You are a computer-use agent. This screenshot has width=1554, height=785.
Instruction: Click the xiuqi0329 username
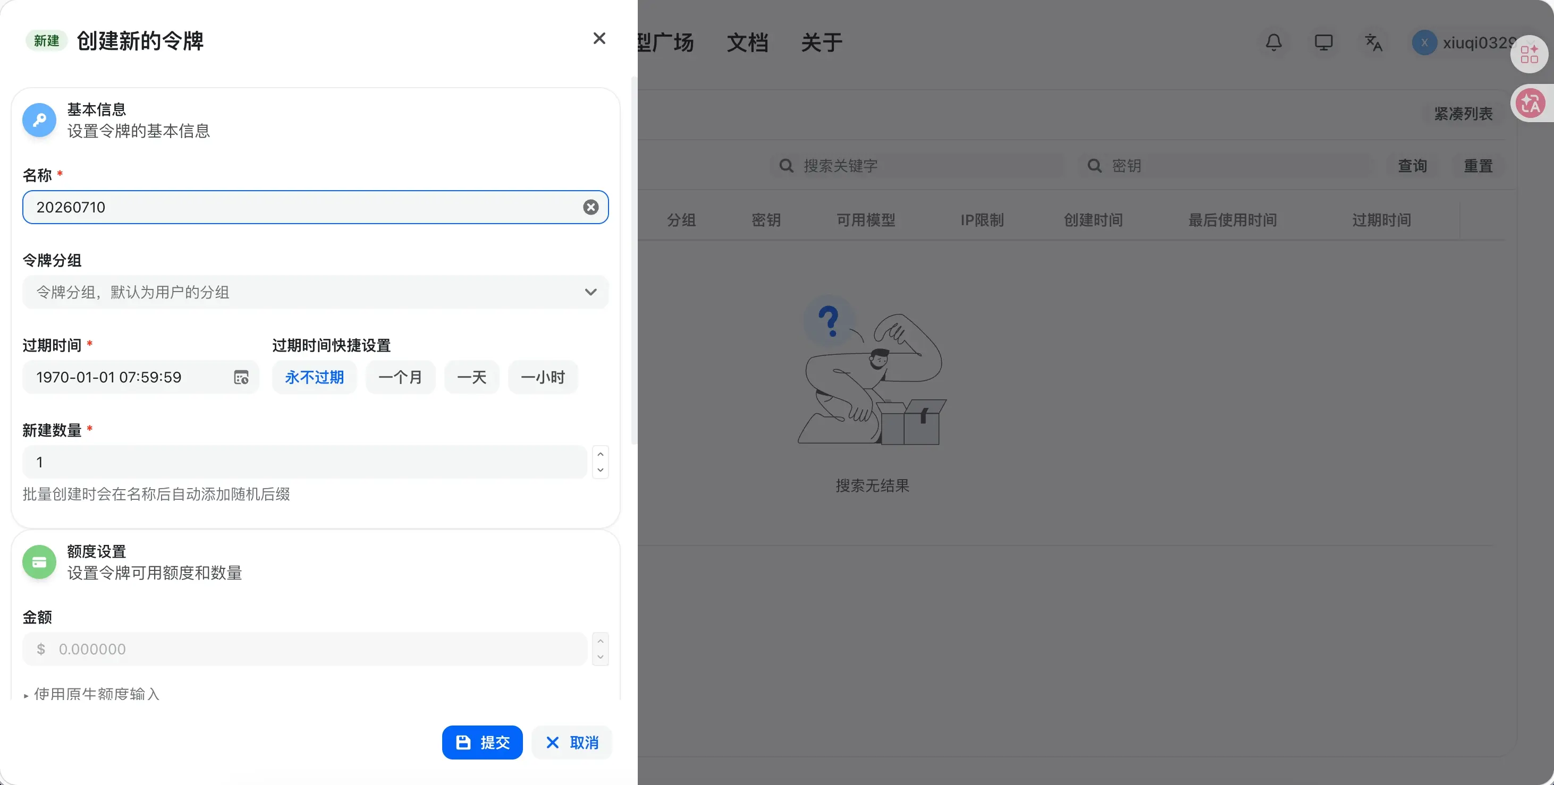pyautogui.click(x=1479, y=43)
